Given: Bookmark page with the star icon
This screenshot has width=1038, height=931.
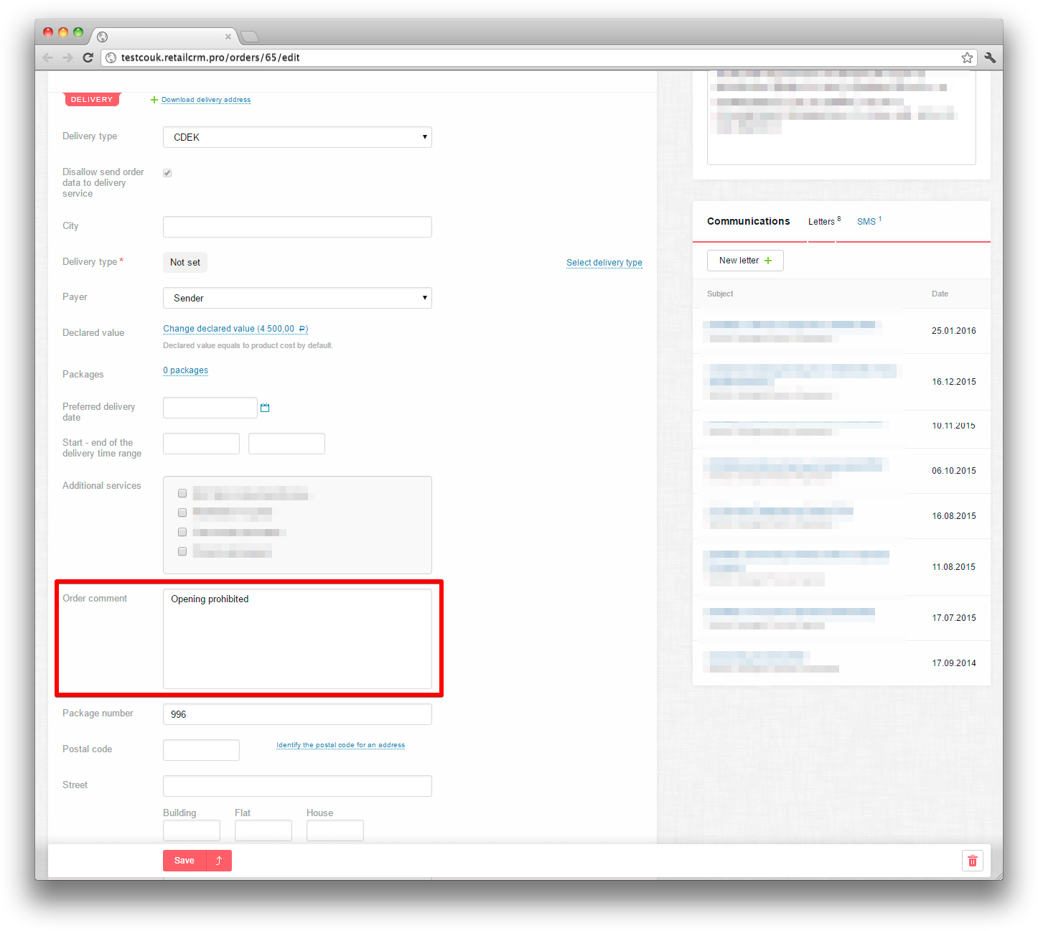Looking at the screenshot, I should [967, 57].
